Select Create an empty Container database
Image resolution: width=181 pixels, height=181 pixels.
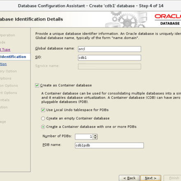pyautogui.click(x=43, y=118)
